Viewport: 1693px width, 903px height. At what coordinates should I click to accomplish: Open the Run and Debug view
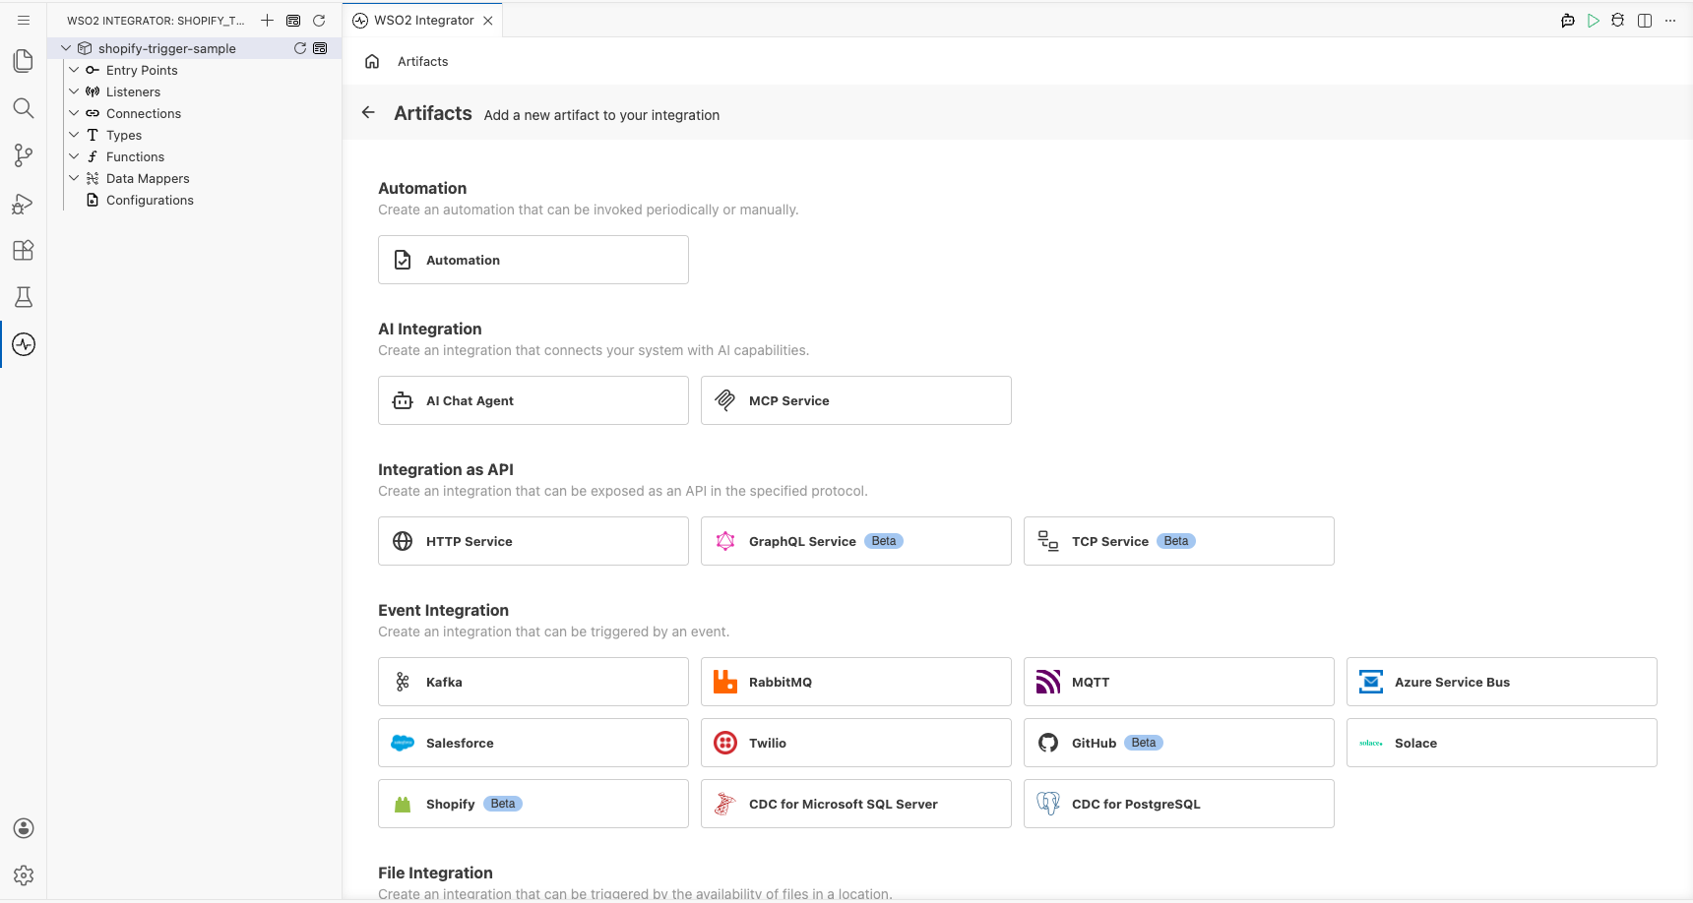pyautogui.click(x=24, y=203)
